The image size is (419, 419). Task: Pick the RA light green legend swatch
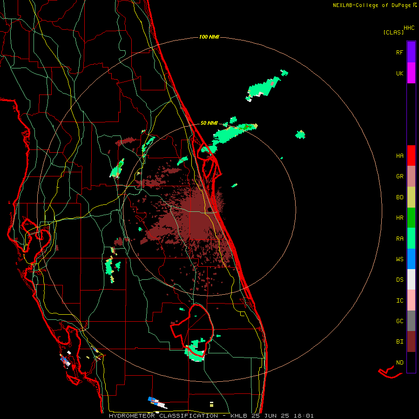coord(411,238)
